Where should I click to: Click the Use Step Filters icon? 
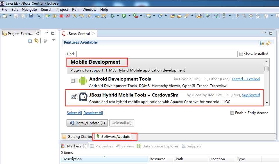tap(103, 16)
